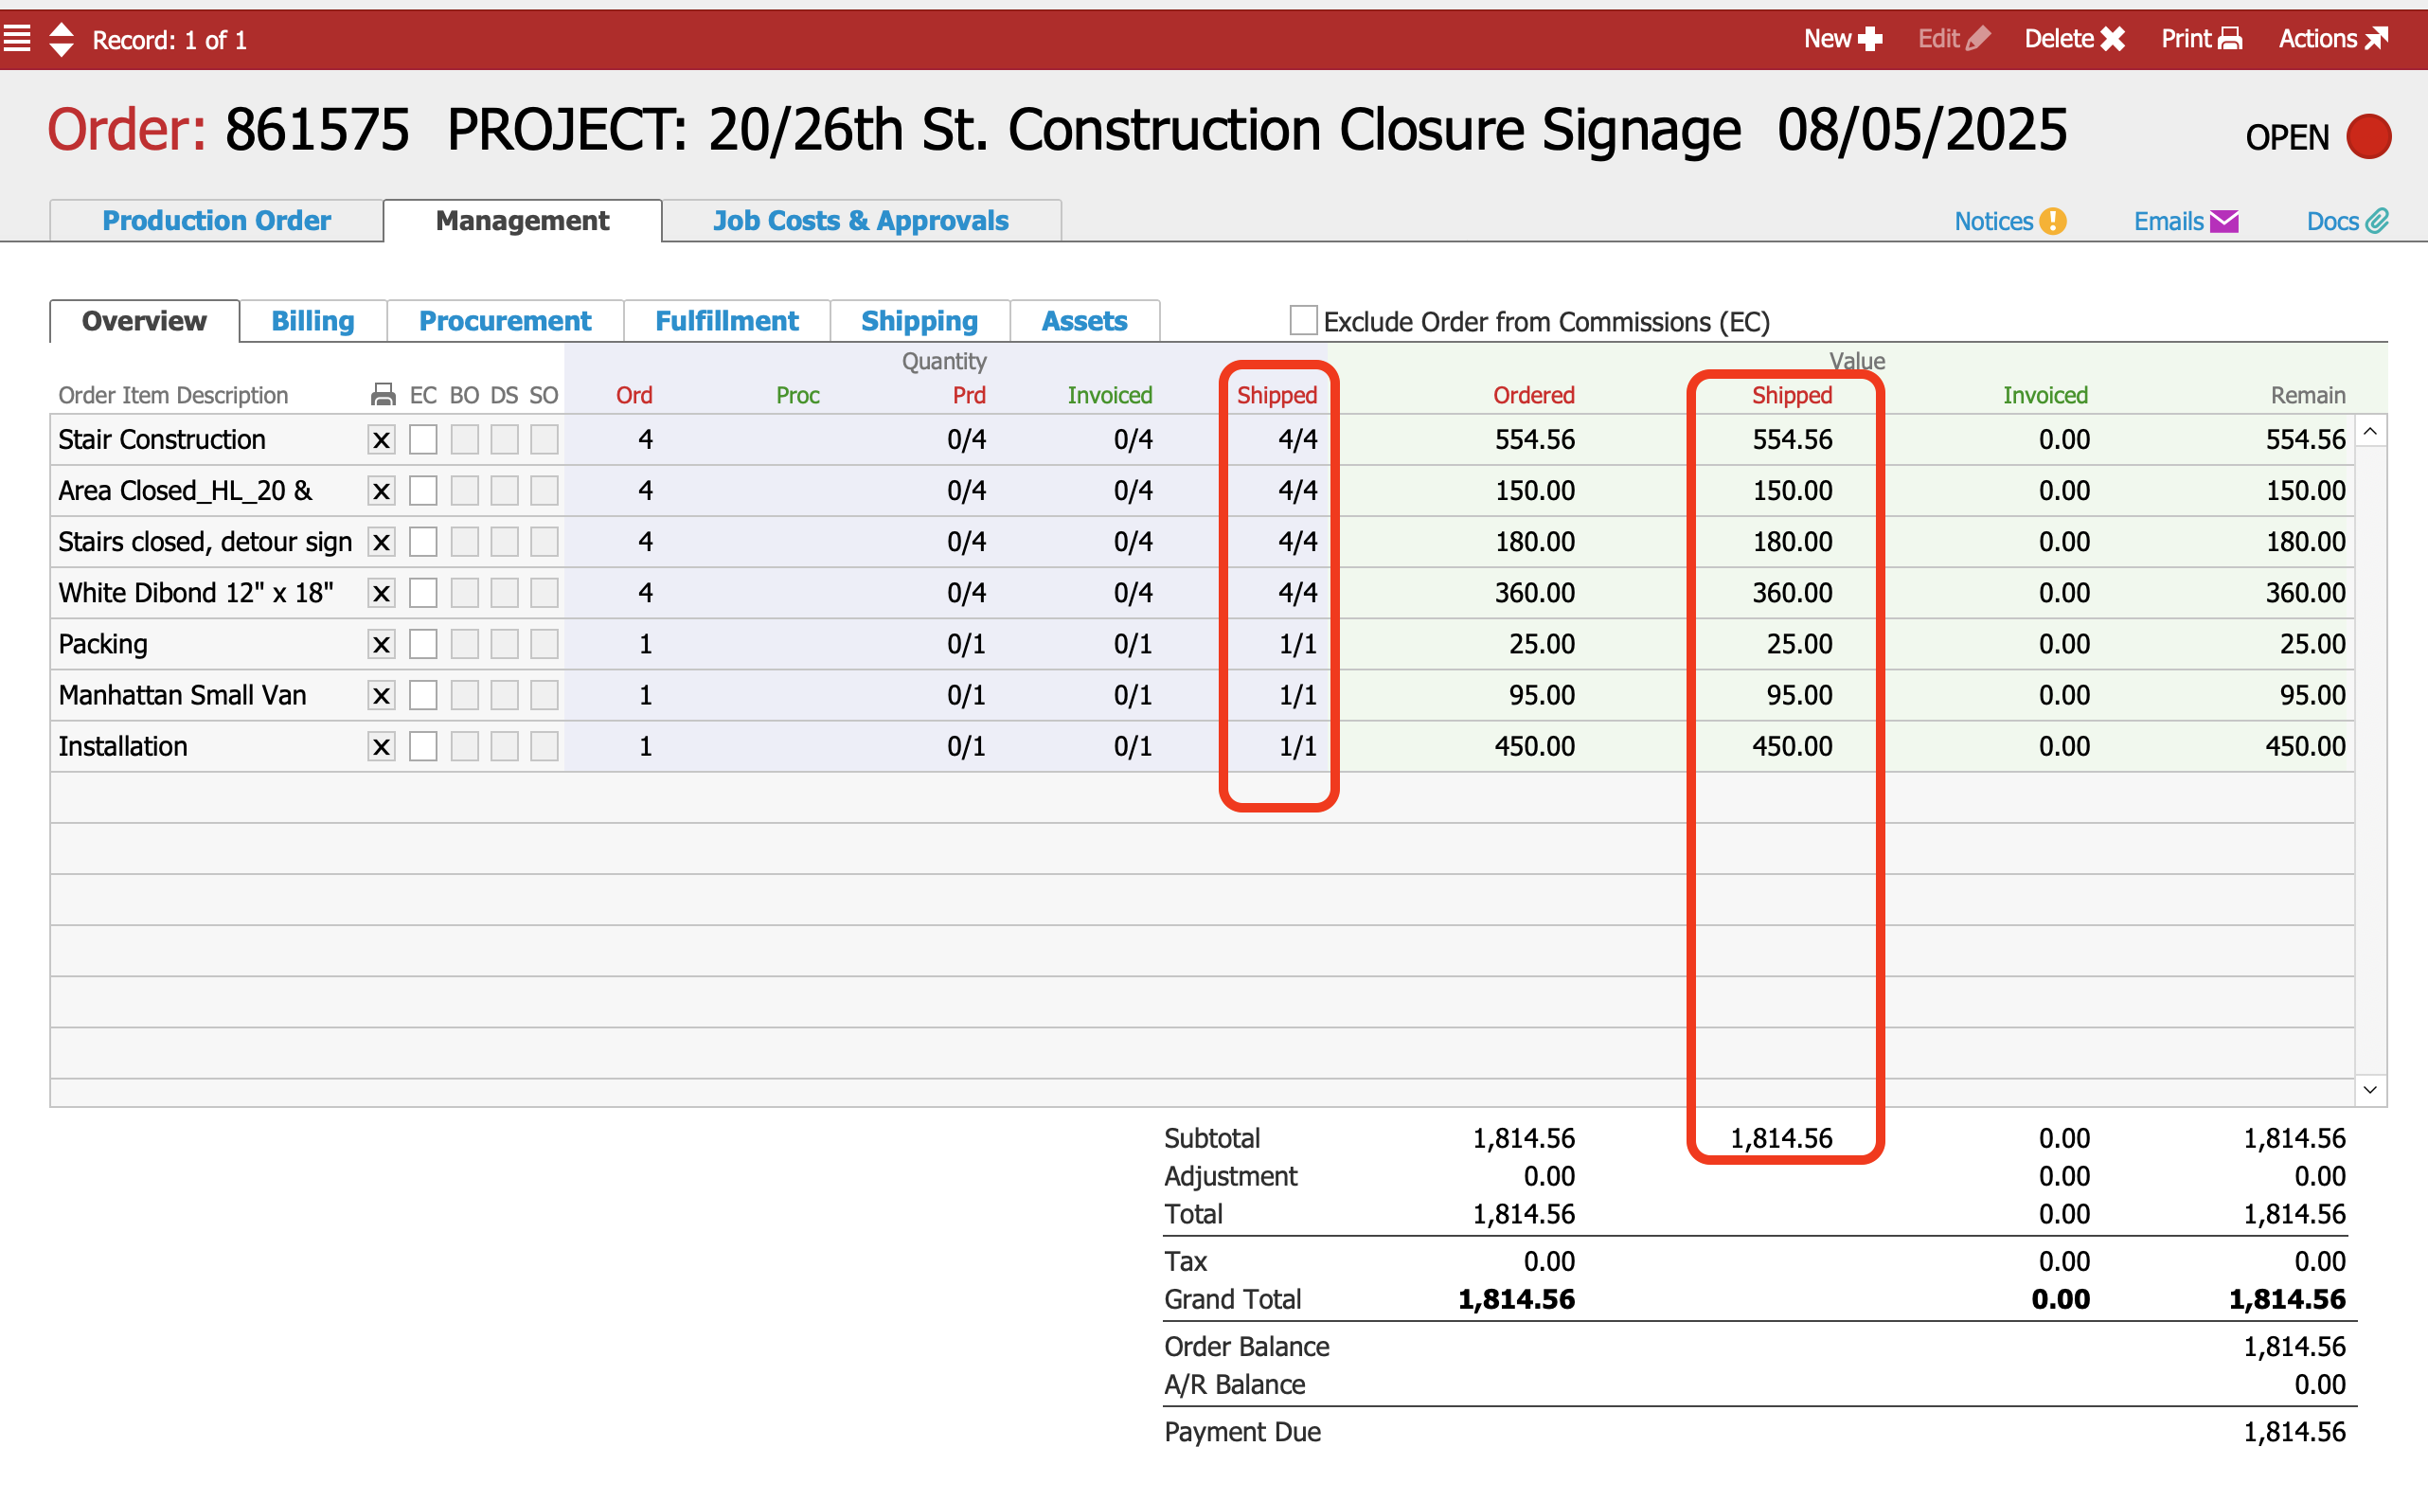The width and height of the screenshot is (2428, 1500).
Task: Open Job Costs & Approvals tab
Action: tap(860, 221)
